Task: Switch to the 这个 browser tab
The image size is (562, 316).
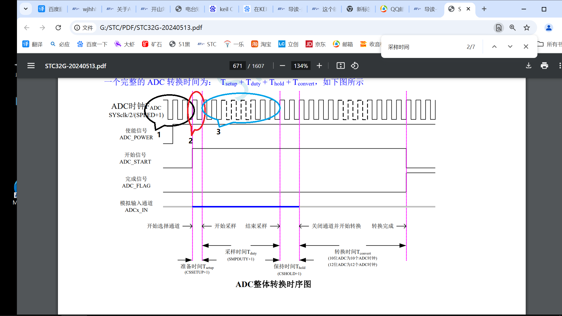Action: click(324, 9)
